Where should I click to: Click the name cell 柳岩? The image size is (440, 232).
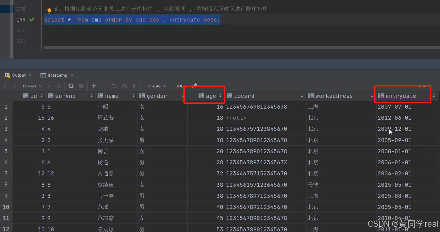(x=117, y=151)
